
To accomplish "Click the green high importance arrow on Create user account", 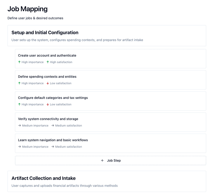I will tap(20, 62).
